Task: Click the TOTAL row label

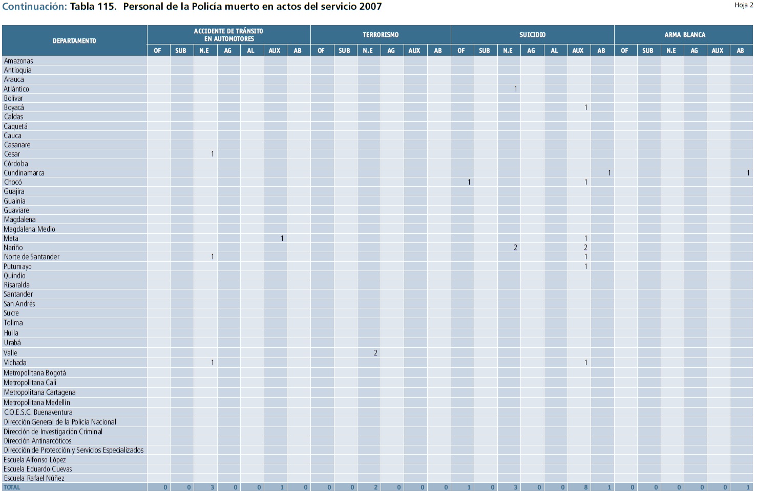Action: 12,487
